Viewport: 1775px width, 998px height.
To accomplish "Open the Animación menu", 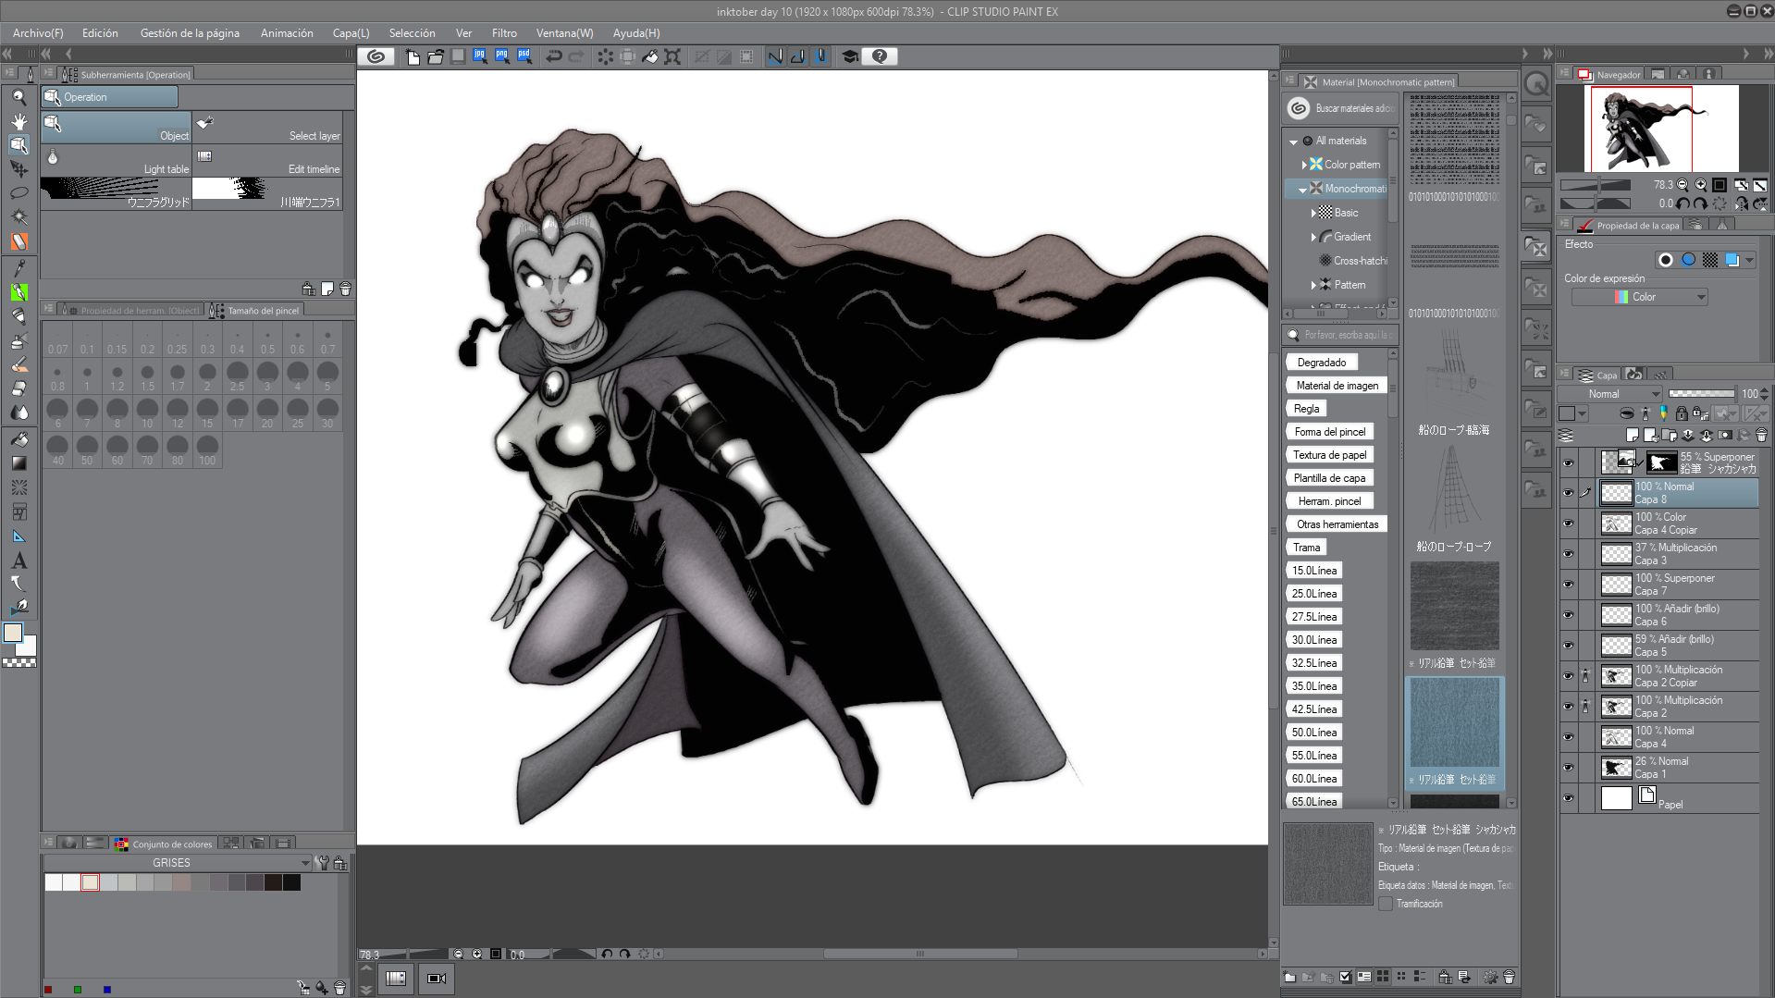I will click(287, 33).
